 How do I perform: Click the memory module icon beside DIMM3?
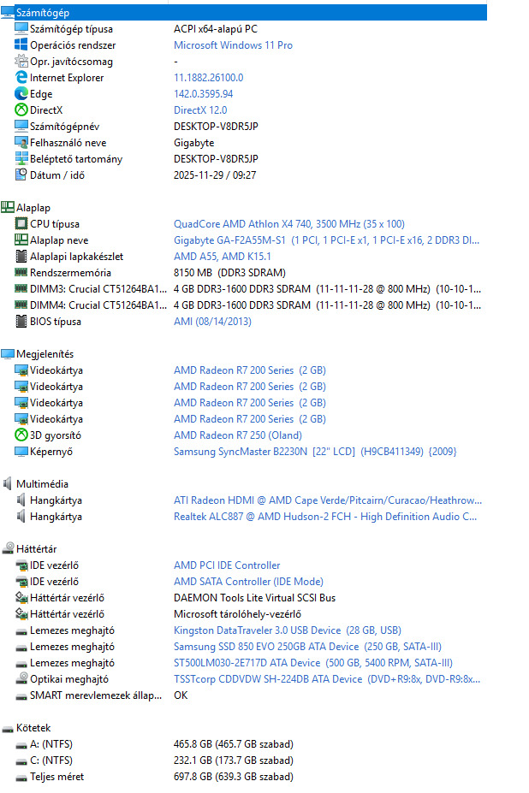[x=21, y=289]
